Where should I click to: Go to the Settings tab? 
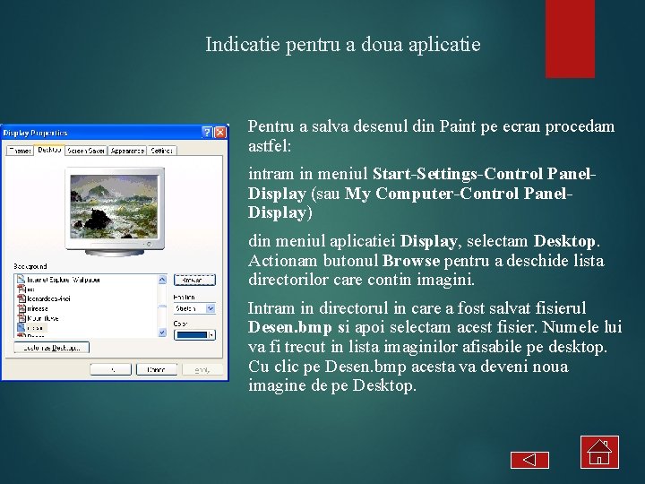161,151
